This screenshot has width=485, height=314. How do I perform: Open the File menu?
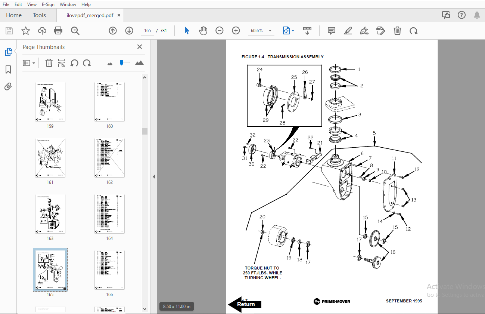6,4
